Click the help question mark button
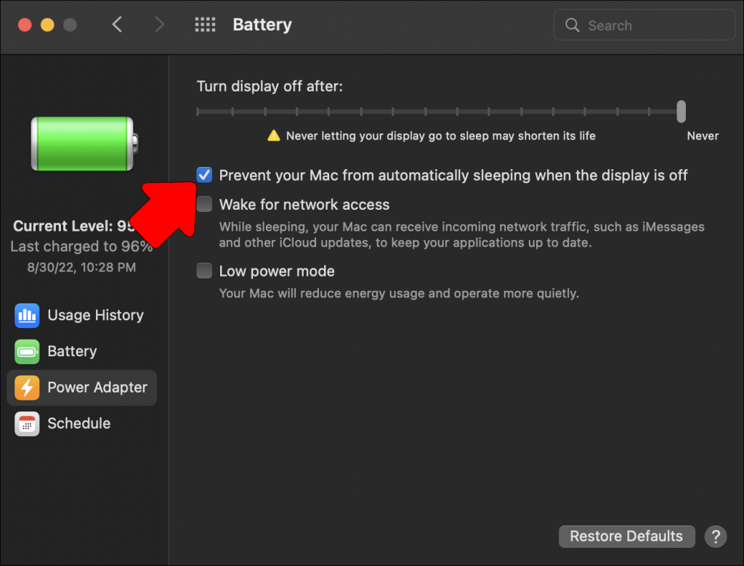 coord(716,536)
